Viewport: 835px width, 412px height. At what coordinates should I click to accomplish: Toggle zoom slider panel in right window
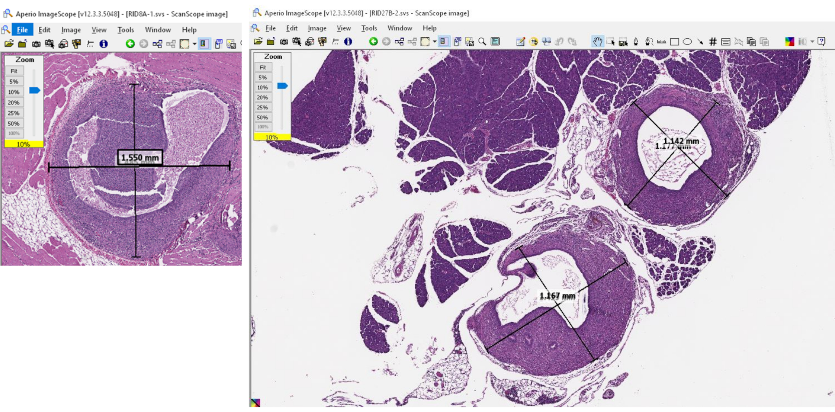coord(444,41)
